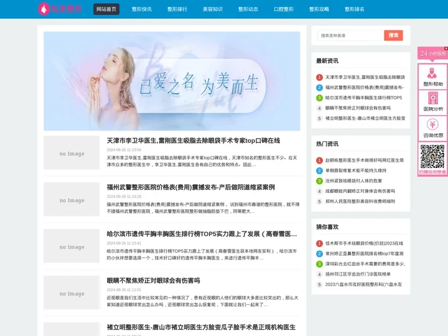Click thumbnail beside 福州武警整形医院 article
Screen dimensions: 448x336
[x=72, y=199]
